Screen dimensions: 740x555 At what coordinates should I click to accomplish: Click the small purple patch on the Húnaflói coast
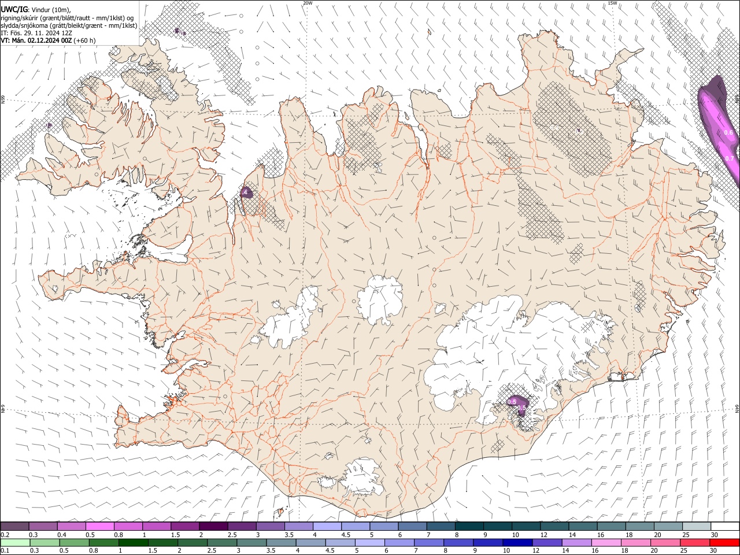point(246,193)
